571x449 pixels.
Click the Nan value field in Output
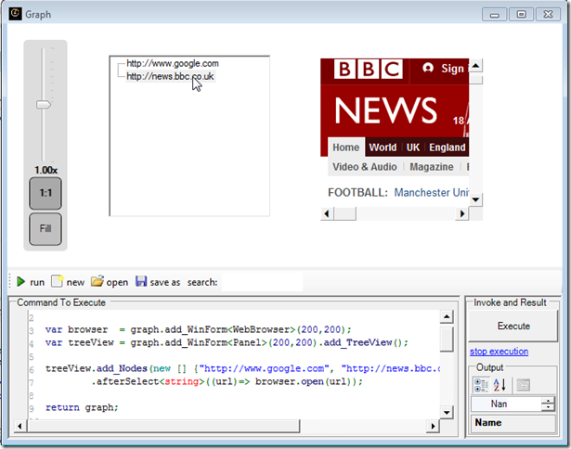(x=506, y=404)
